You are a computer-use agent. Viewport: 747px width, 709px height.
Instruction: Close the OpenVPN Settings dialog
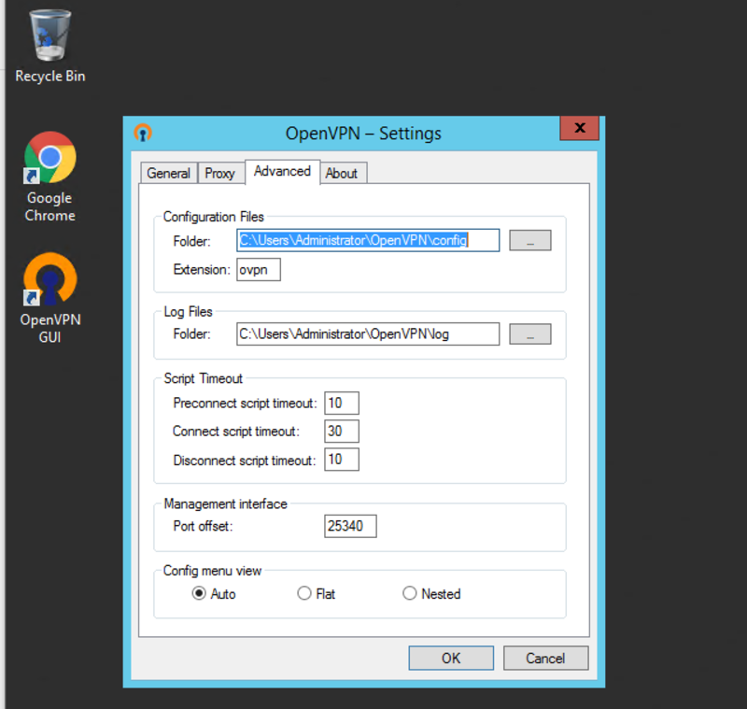click(x=579, y=128)
